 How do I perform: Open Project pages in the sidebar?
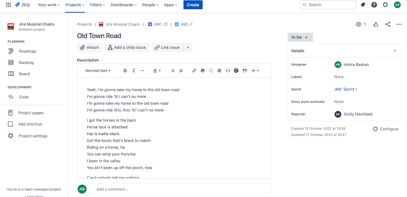pyautogui.click(x=31, y=113)
